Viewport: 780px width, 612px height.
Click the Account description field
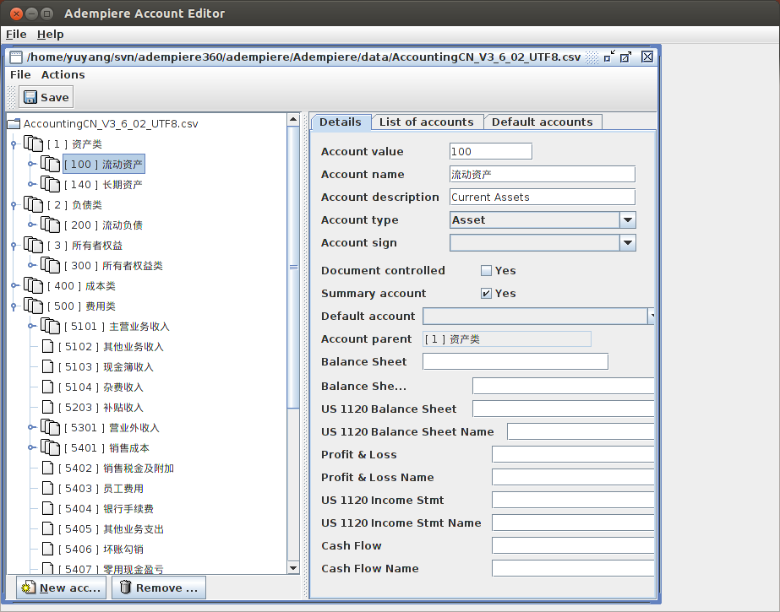pyautogui.click(x=543, y=198)
